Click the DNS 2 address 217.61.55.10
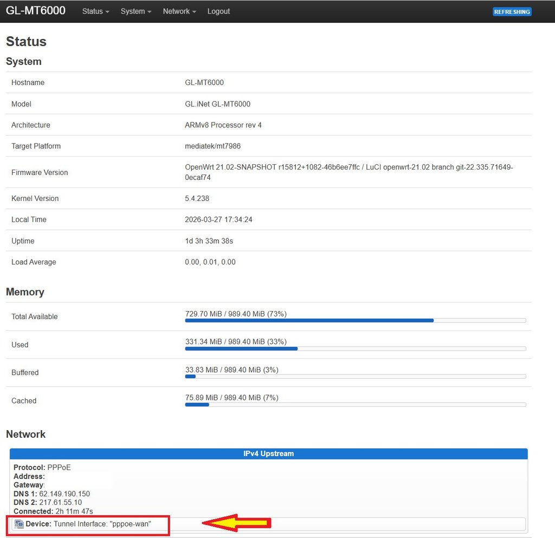This screenshot has height=538, width=555. 61,502
